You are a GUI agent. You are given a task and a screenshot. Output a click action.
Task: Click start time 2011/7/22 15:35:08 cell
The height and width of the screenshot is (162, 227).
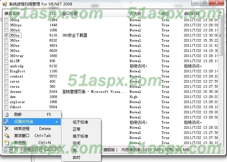tap(201, 92)
